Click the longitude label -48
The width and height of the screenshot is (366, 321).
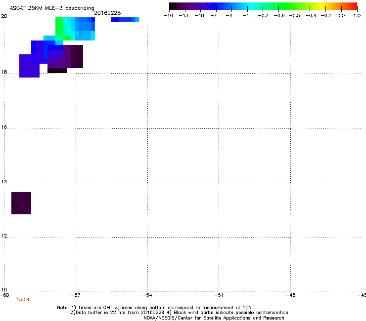(x=290, y=295)
